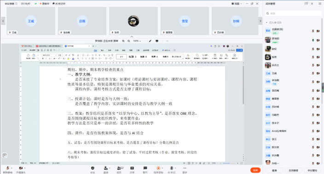The width and height of the screenshot is (324, 174).
Task: Click the WPS zoom slider in status bar
Action: (229, 163)
